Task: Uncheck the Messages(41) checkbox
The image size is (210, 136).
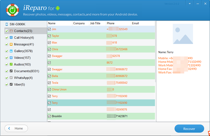Action: (7, 44)
